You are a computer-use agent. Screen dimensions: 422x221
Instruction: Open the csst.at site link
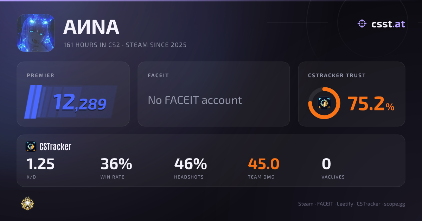pos(388,24)
